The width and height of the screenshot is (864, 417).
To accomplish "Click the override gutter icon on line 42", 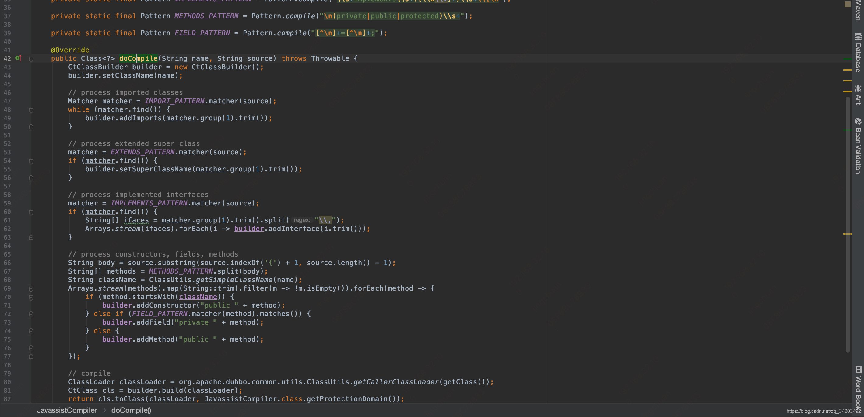I will coord(19,58).
